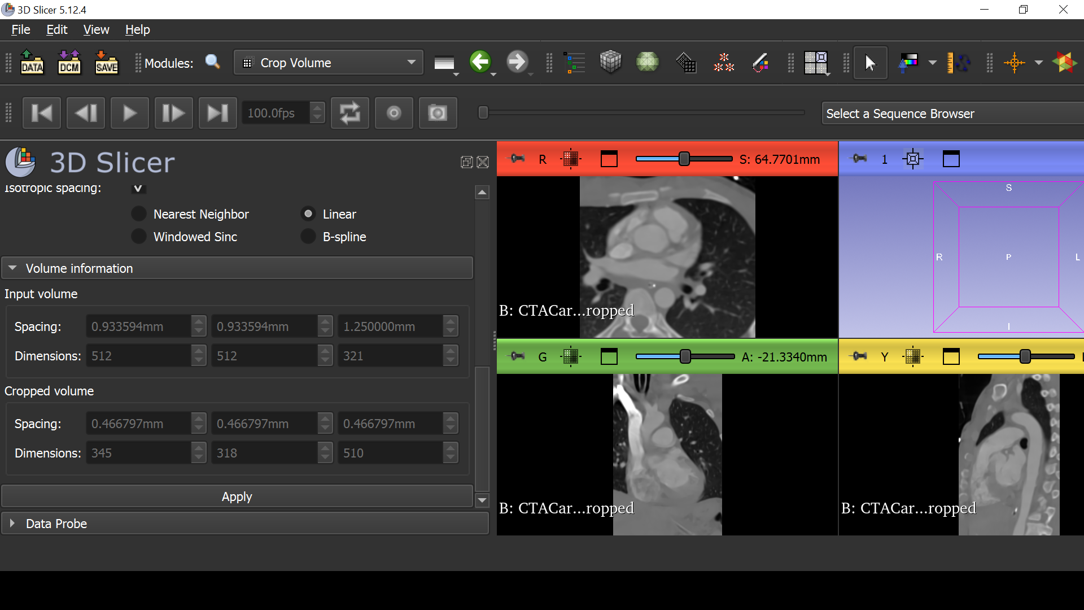Open the crosshair options dropdown arrow
Viewport: 1084px width, 610px height.
coord(1039,63)
